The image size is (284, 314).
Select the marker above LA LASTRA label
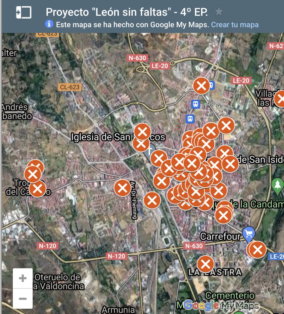click(x=205, y=264)
